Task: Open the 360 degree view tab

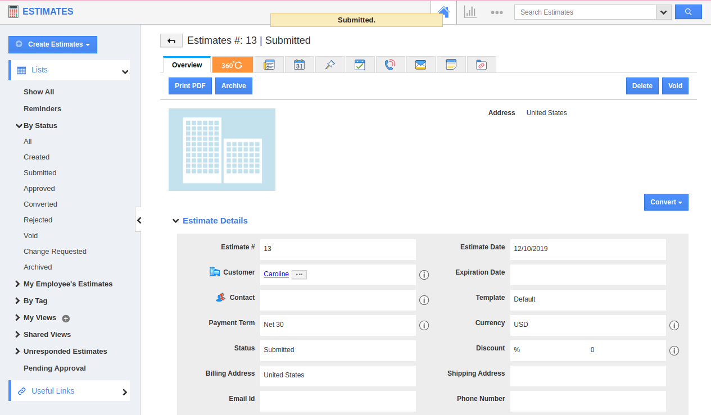Action: pyautogui.click(x=232, y=65)
